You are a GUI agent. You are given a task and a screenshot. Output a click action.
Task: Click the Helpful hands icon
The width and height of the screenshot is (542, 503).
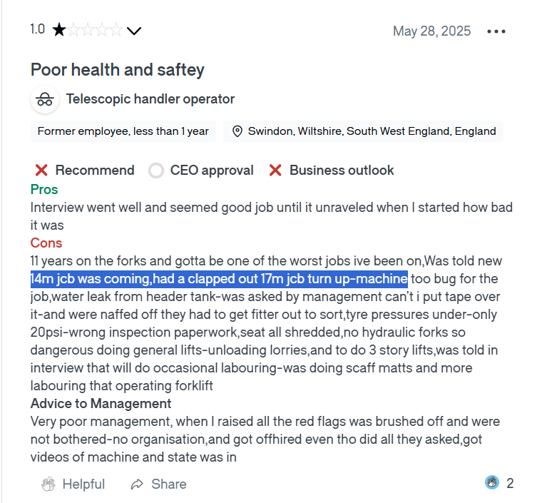[x=48, y=484]
